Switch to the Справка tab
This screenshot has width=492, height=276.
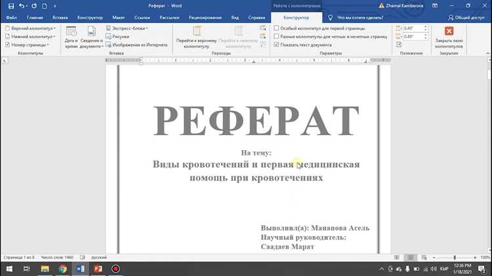pyautogui.click(x=256, y=18)
